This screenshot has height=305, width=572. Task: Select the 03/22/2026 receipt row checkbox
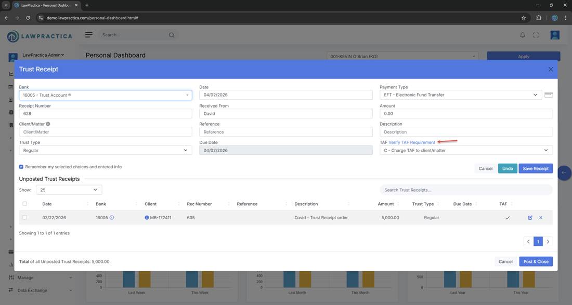24,218
